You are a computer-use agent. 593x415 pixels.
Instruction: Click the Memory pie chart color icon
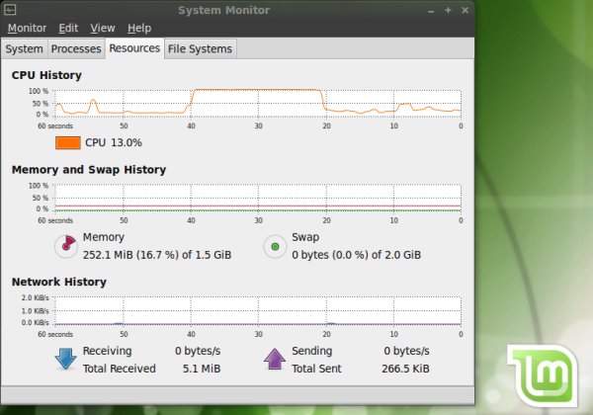(64, 245)
